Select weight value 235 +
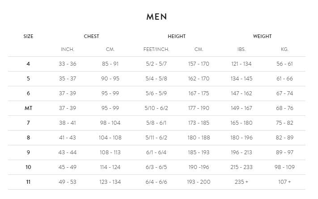The image size is (318, 199). pyautogui.click(x=242, y=182)
